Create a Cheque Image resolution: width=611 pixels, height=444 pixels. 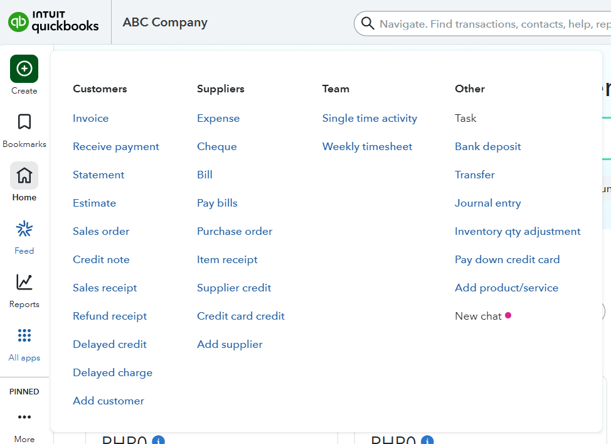(x=216, y=147)
